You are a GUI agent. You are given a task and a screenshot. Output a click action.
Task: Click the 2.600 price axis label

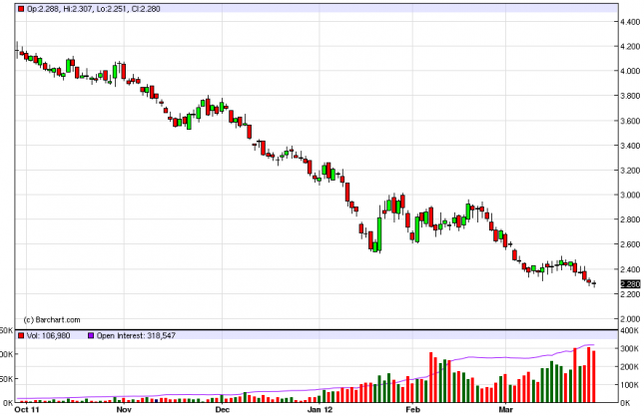[x=630, y=244]
